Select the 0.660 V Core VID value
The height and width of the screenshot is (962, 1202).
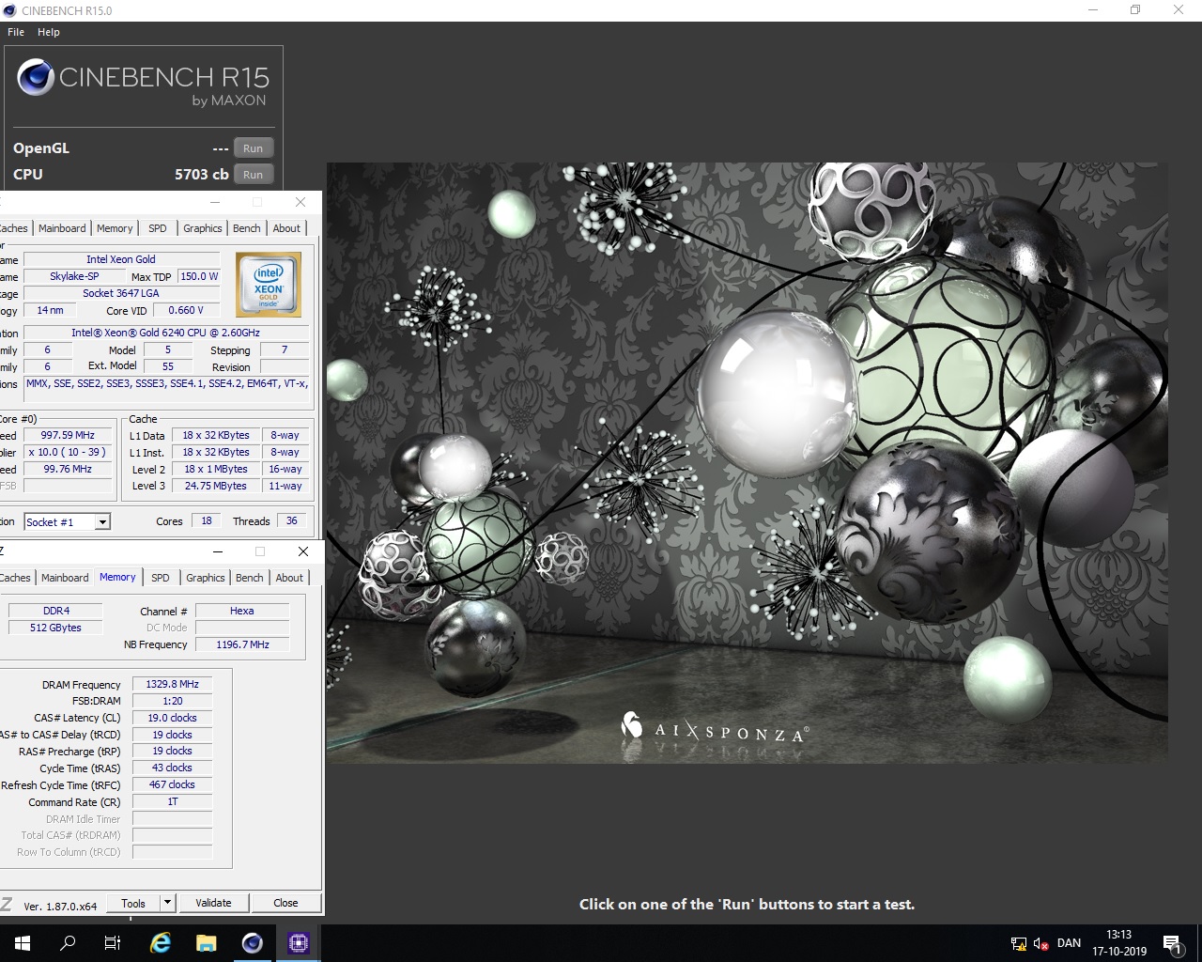click(x=186, y=310)
